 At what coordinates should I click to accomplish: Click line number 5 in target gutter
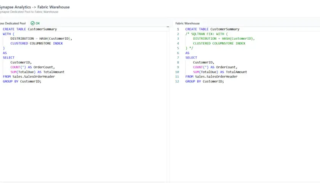[178, 48]
